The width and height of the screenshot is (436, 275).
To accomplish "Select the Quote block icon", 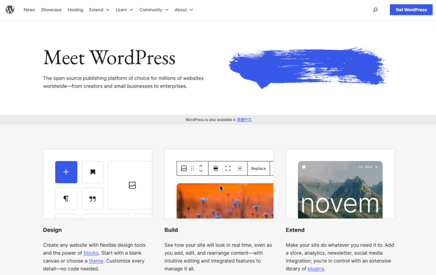I will (93, 198).
